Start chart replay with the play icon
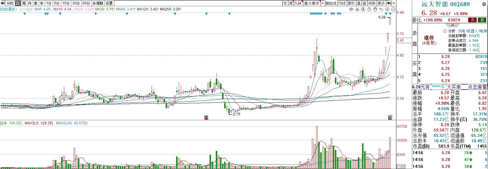 363,9
